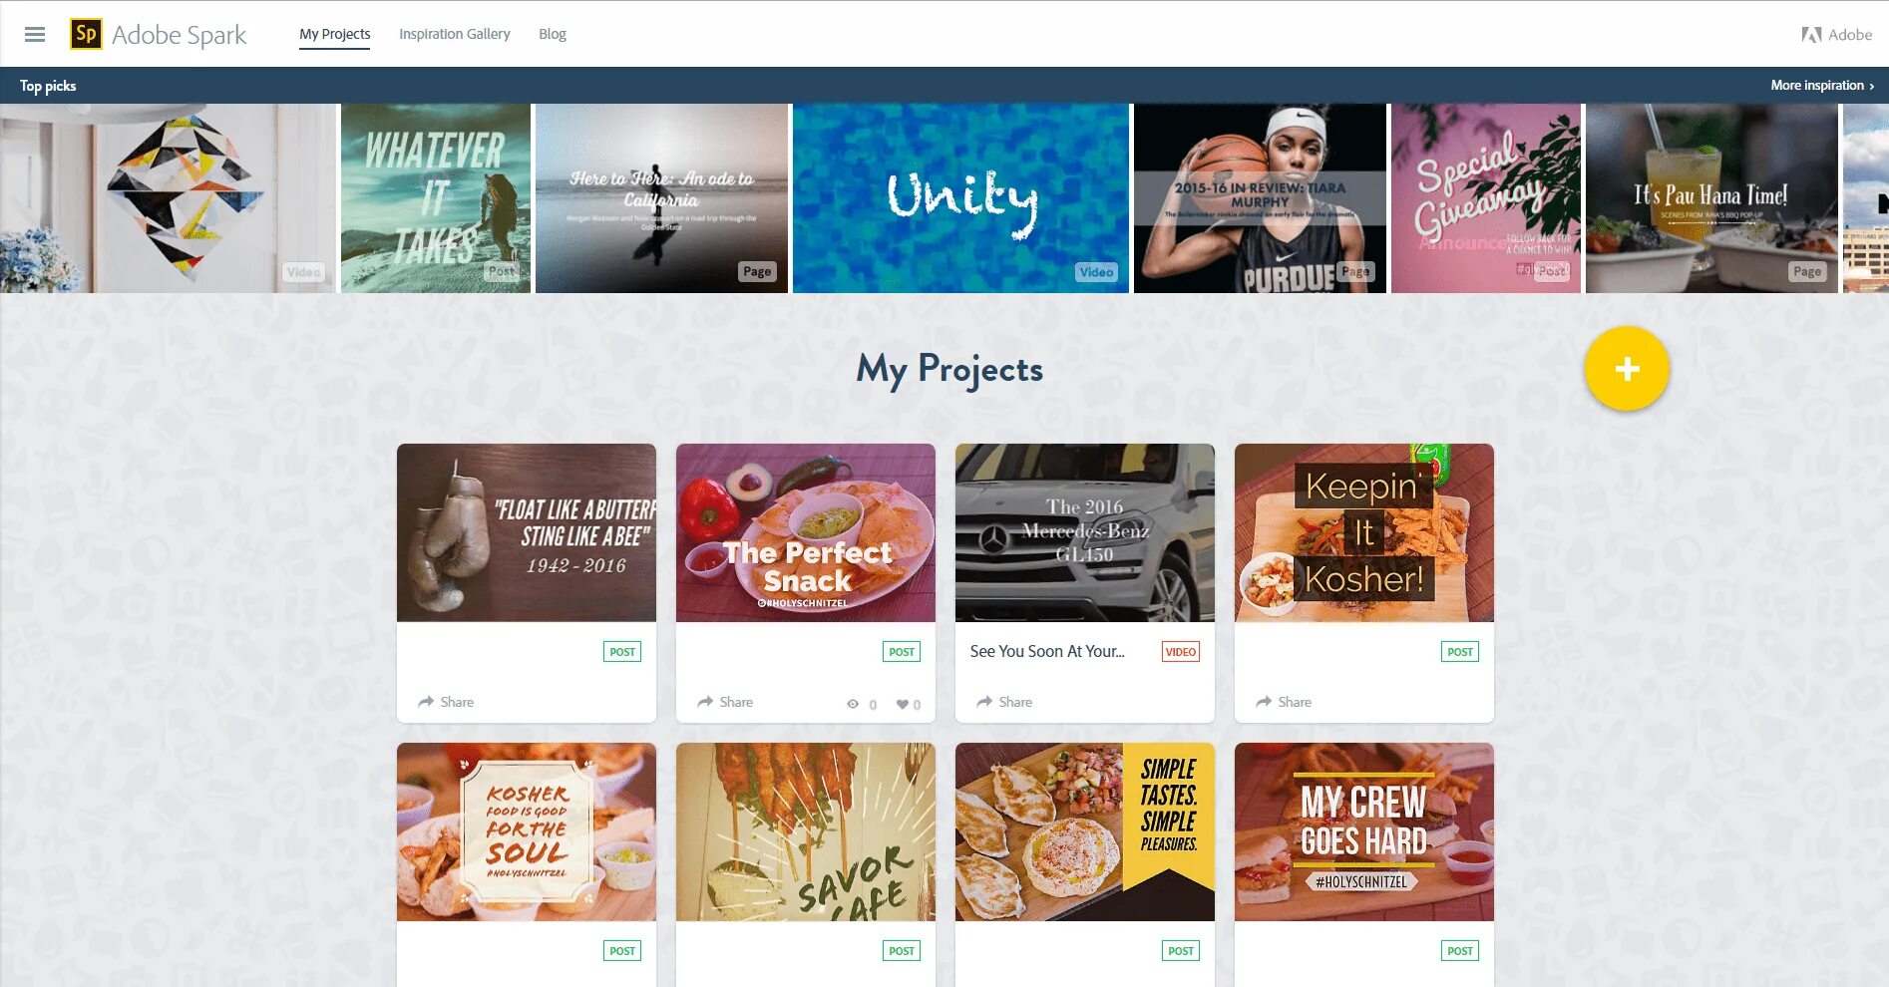The image size is (1889, 987).
Task: Switch to the My Projects tab
Action: click(x=335, y=34)
